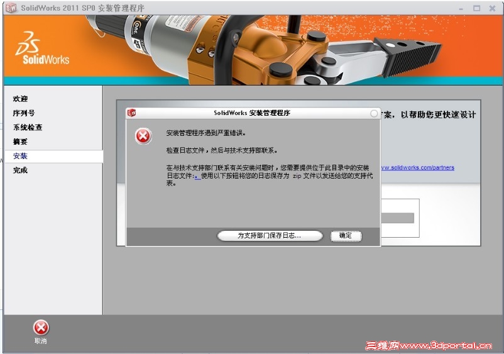Click the installation progress bar behind dialog
Screen dimensions: 504x354
[x=398, y=218]
